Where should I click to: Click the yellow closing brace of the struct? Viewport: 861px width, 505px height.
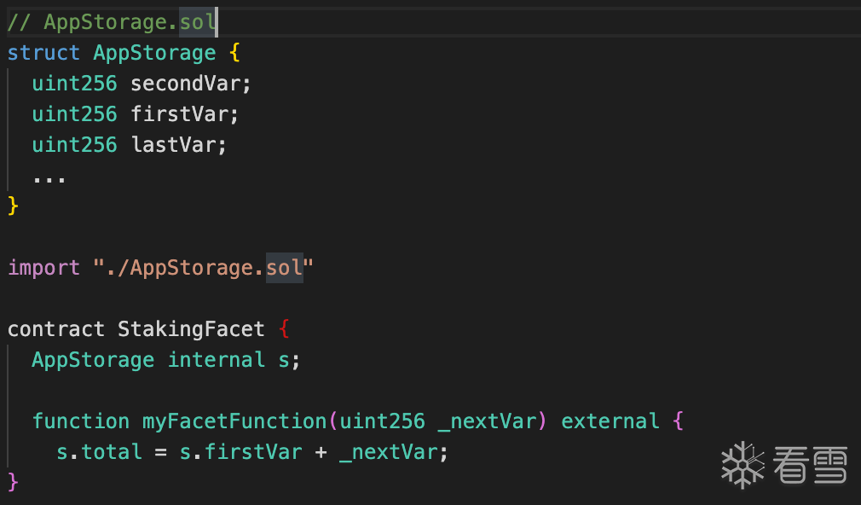pos(13,206)
